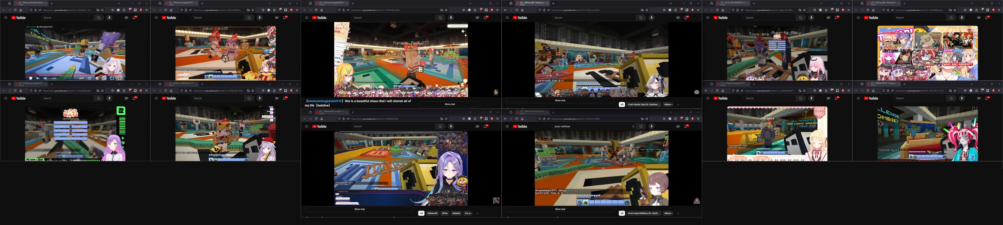Expand more chips arrow in the Vestia Zeta window

(678, 104)
